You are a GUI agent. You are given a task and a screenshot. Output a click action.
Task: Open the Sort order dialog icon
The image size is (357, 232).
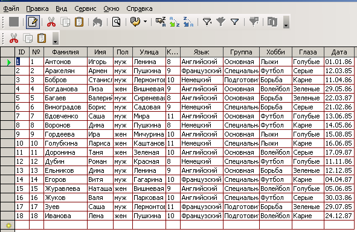coord(161,22)
